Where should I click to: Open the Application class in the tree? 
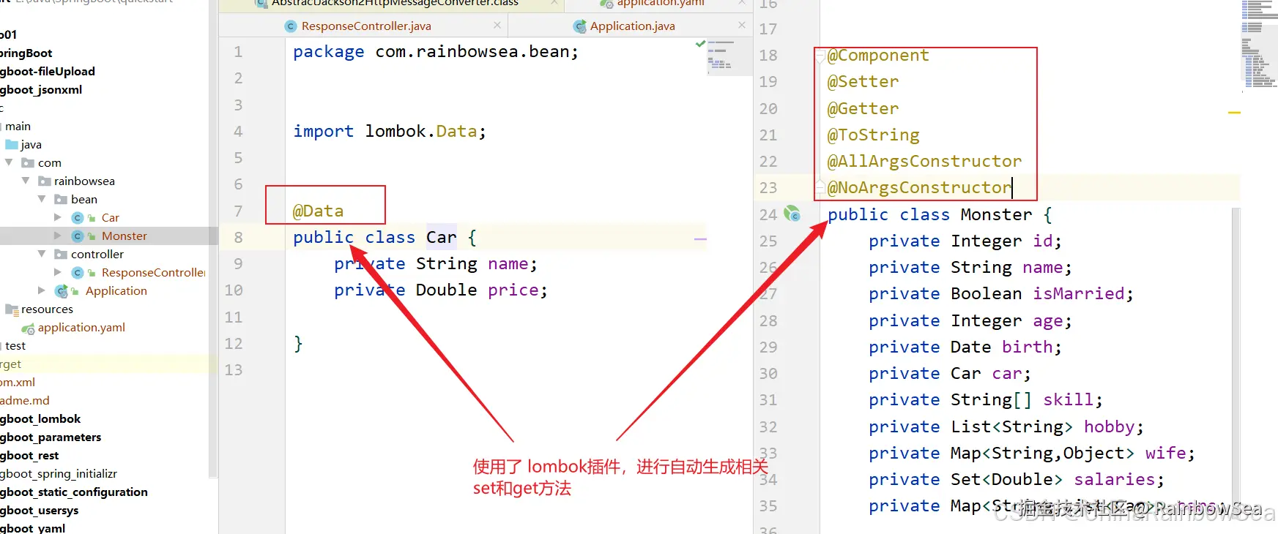coord(116,291)
